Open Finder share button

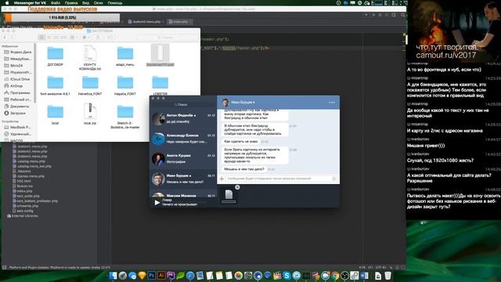[x=98, y=38]
